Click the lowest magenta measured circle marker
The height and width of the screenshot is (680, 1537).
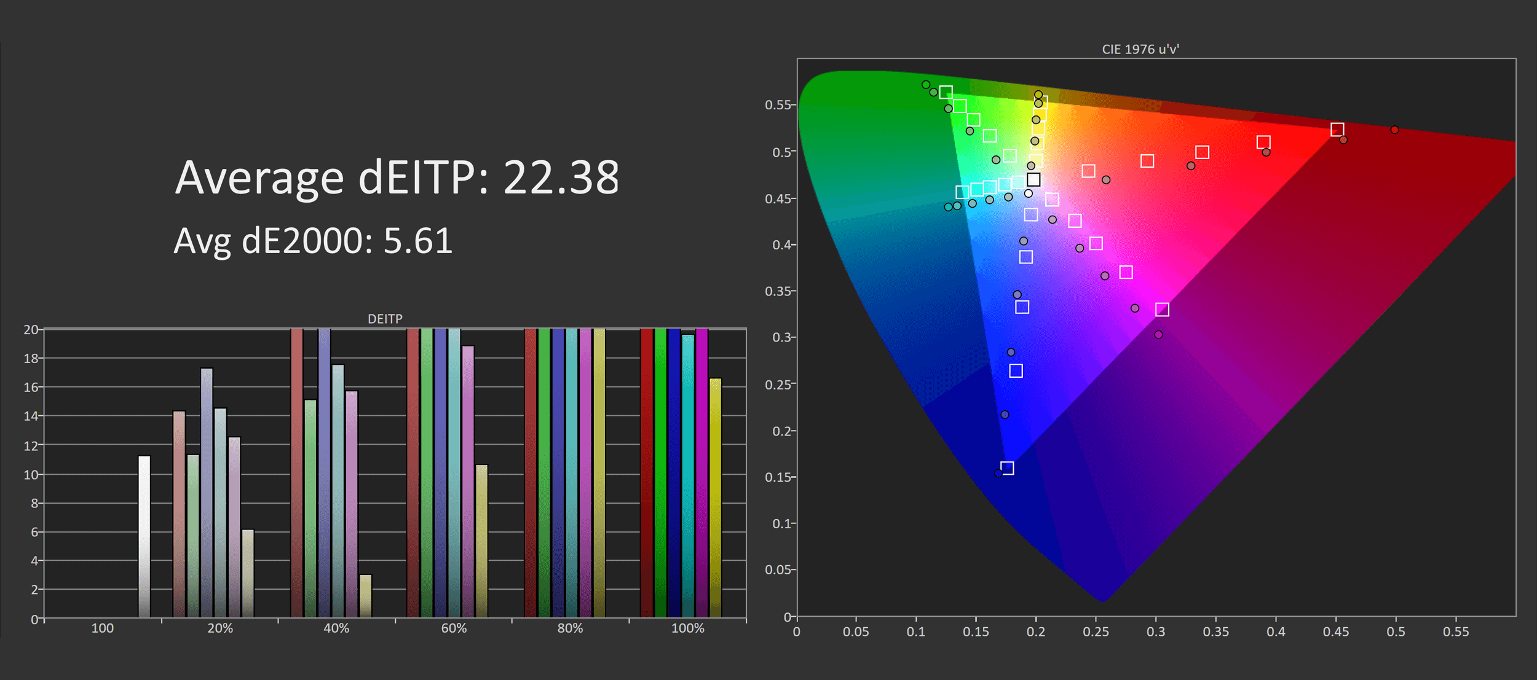[1158, 335]
